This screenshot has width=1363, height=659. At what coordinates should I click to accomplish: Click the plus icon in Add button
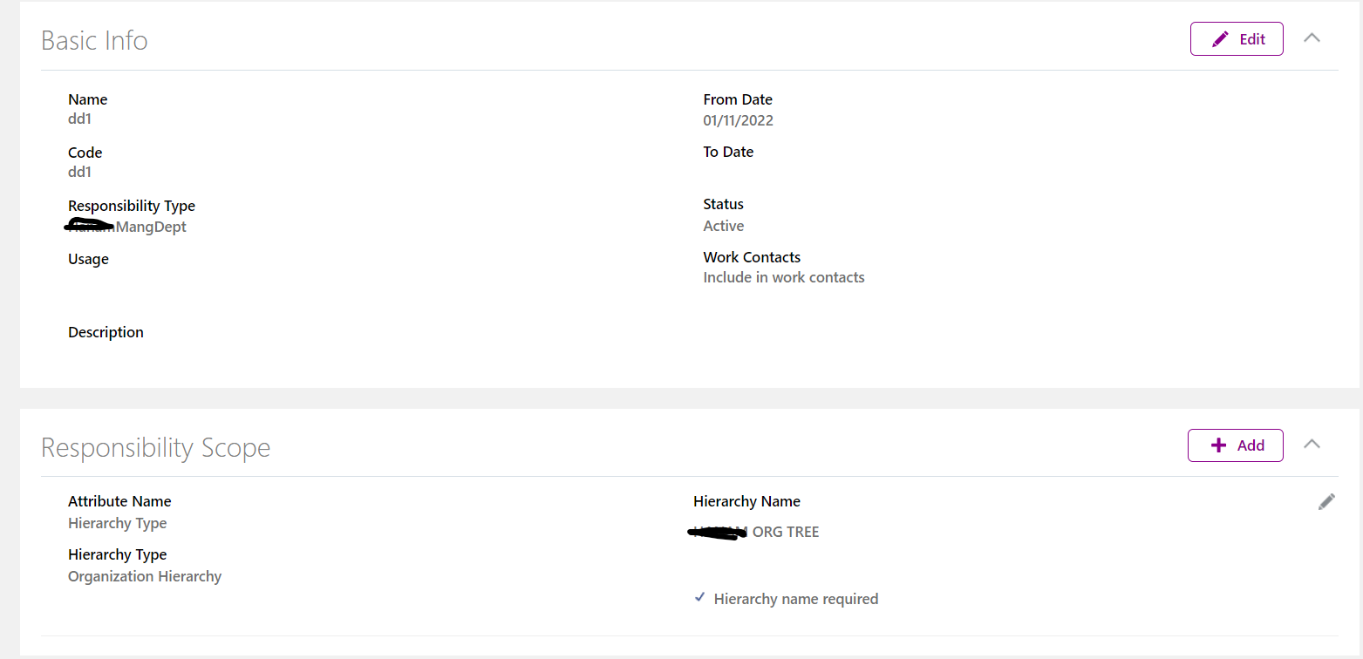click(x=1218, y=445)
